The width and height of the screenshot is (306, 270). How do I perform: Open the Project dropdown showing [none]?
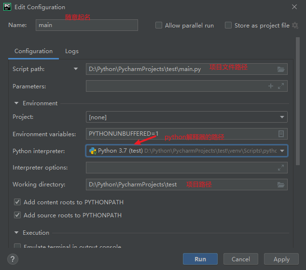(187, 117)
